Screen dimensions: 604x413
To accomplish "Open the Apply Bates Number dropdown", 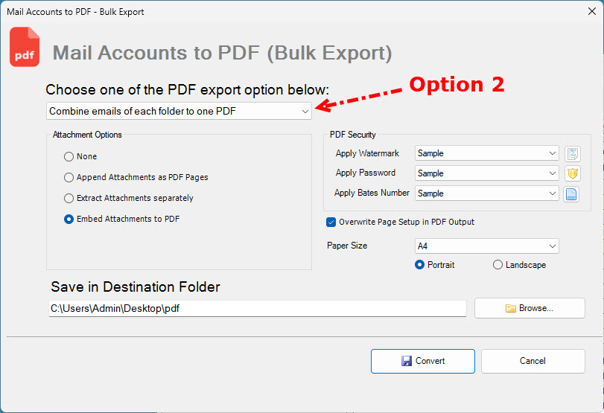I will pos(486,193).
